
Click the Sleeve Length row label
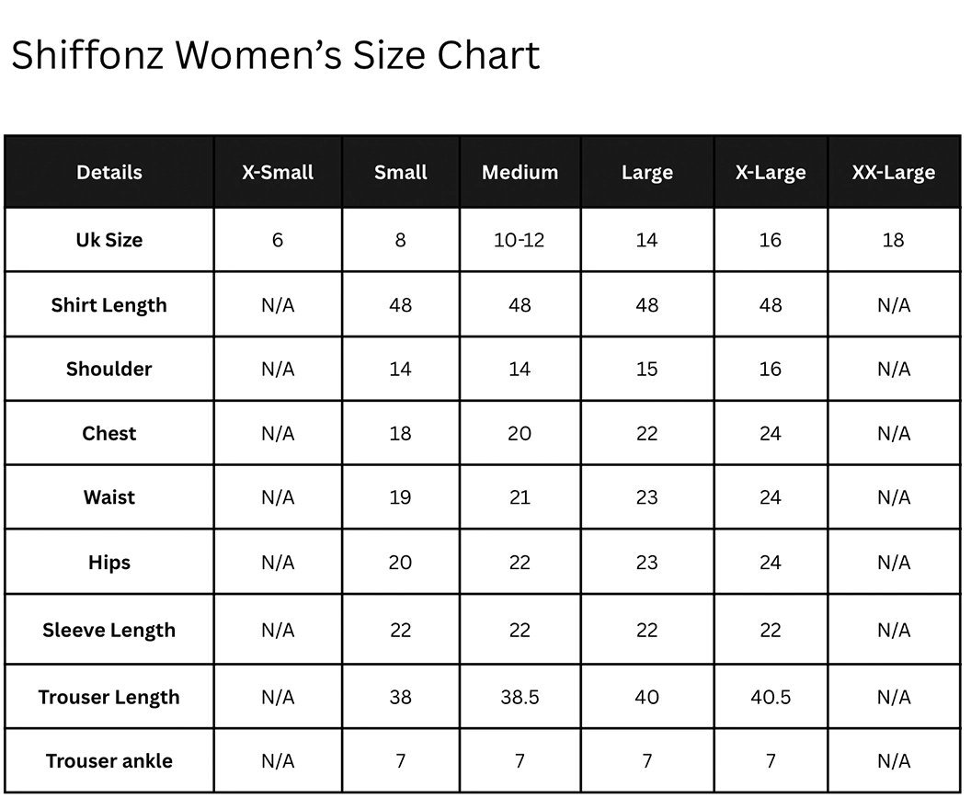(109, 630)
